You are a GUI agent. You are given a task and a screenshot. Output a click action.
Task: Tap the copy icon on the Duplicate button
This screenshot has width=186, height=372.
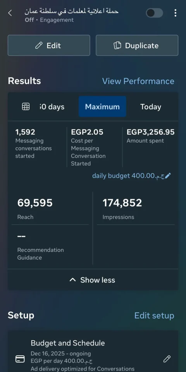pos(117,45)
